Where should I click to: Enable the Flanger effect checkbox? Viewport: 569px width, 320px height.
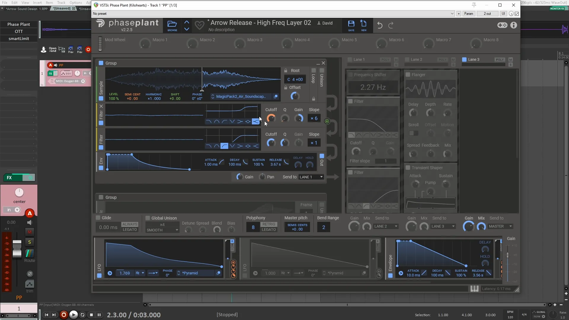coord(408,74)
